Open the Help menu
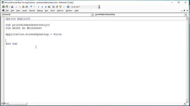The height and width of the screenshot is (106, 190). point(77,11)
